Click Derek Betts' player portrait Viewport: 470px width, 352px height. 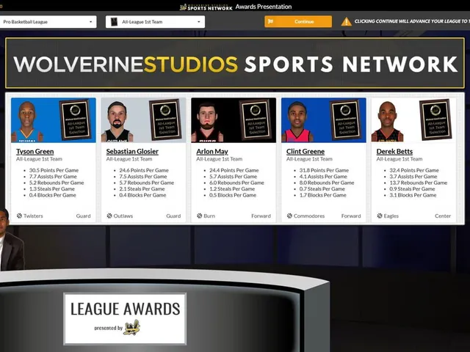387,122
